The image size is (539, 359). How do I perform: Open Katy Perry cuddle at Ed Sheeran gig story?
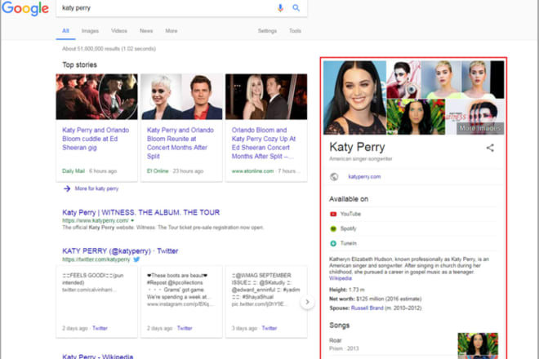[x=96, y=139]
